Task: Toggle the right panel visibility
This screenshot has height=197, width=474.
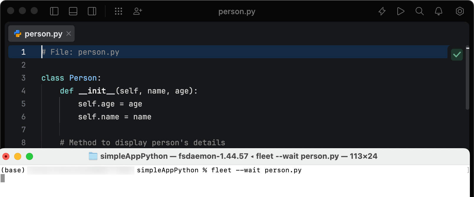Action: [92, 11]
